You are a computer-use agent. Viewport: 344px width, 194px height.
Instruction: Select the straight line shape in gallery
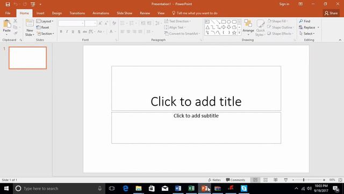pos(213,22)
